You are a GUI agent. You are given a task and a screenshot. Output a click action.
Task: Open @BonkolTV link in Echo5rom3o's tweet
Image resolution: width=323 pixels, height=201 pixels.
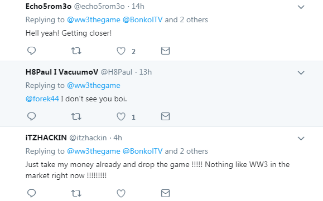tap(142, 19)
